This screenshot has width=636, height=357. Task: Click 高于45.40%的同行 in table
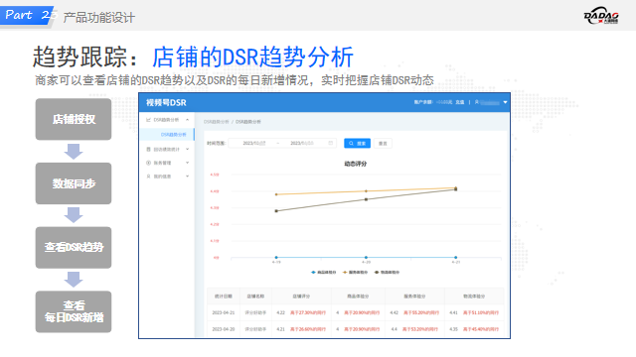click(x=481, y=329)
